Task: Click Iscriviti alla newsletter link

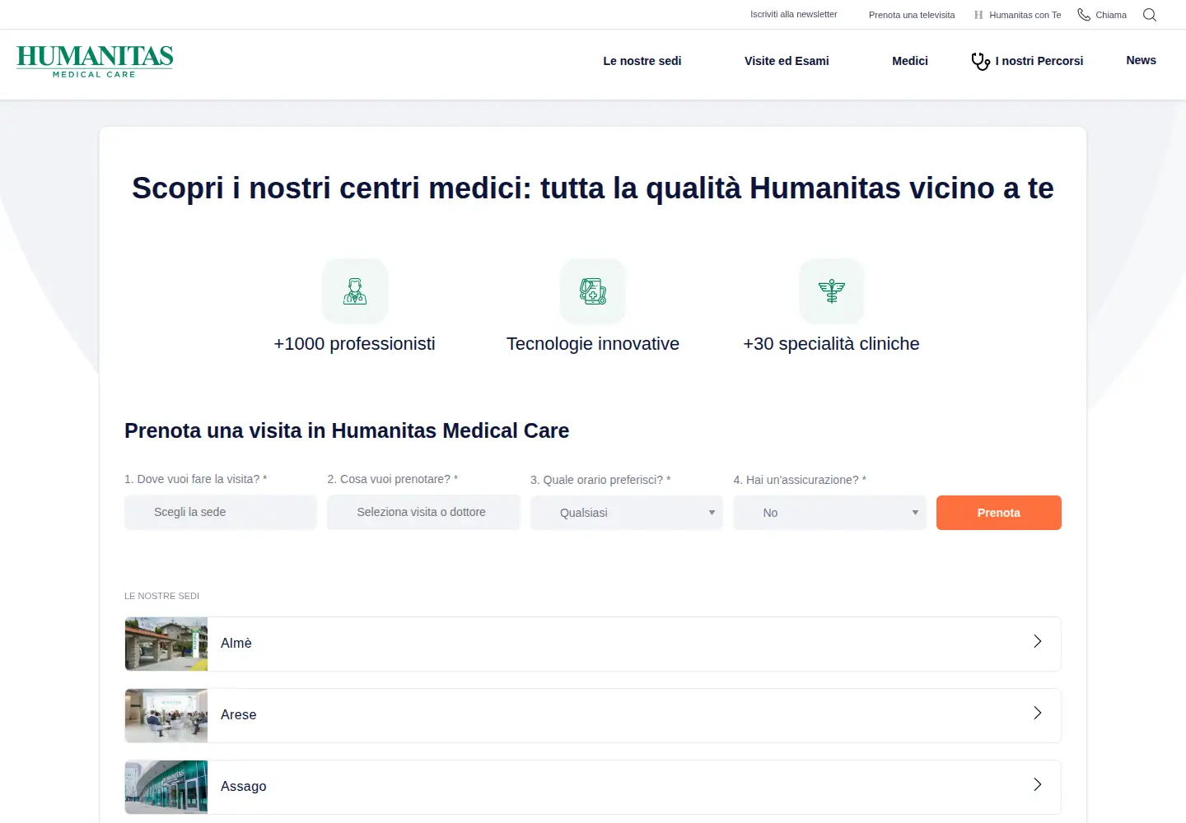Action: [793, 14]
